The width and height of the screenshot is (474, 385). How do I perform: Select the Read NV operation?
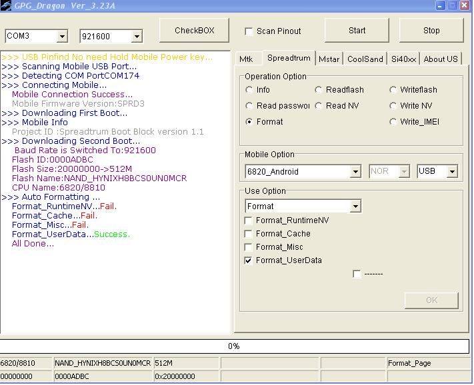click(x=319, y=106)
